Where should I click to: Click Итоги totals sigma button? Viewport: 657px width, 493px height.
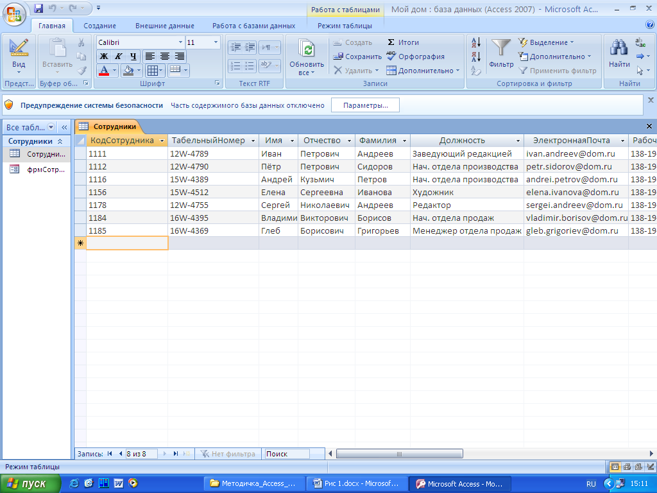coord(403,42)
